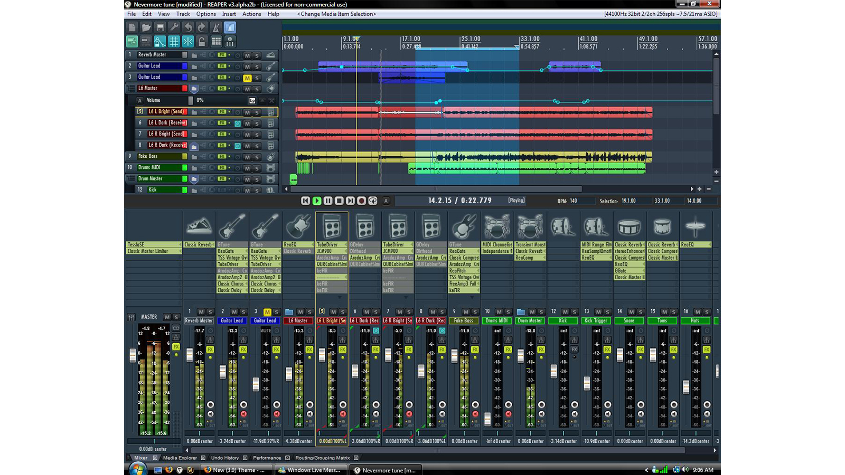Open the Actions menu
The height and width of the screenshot is (475, 845).
[x=251, y=14]
